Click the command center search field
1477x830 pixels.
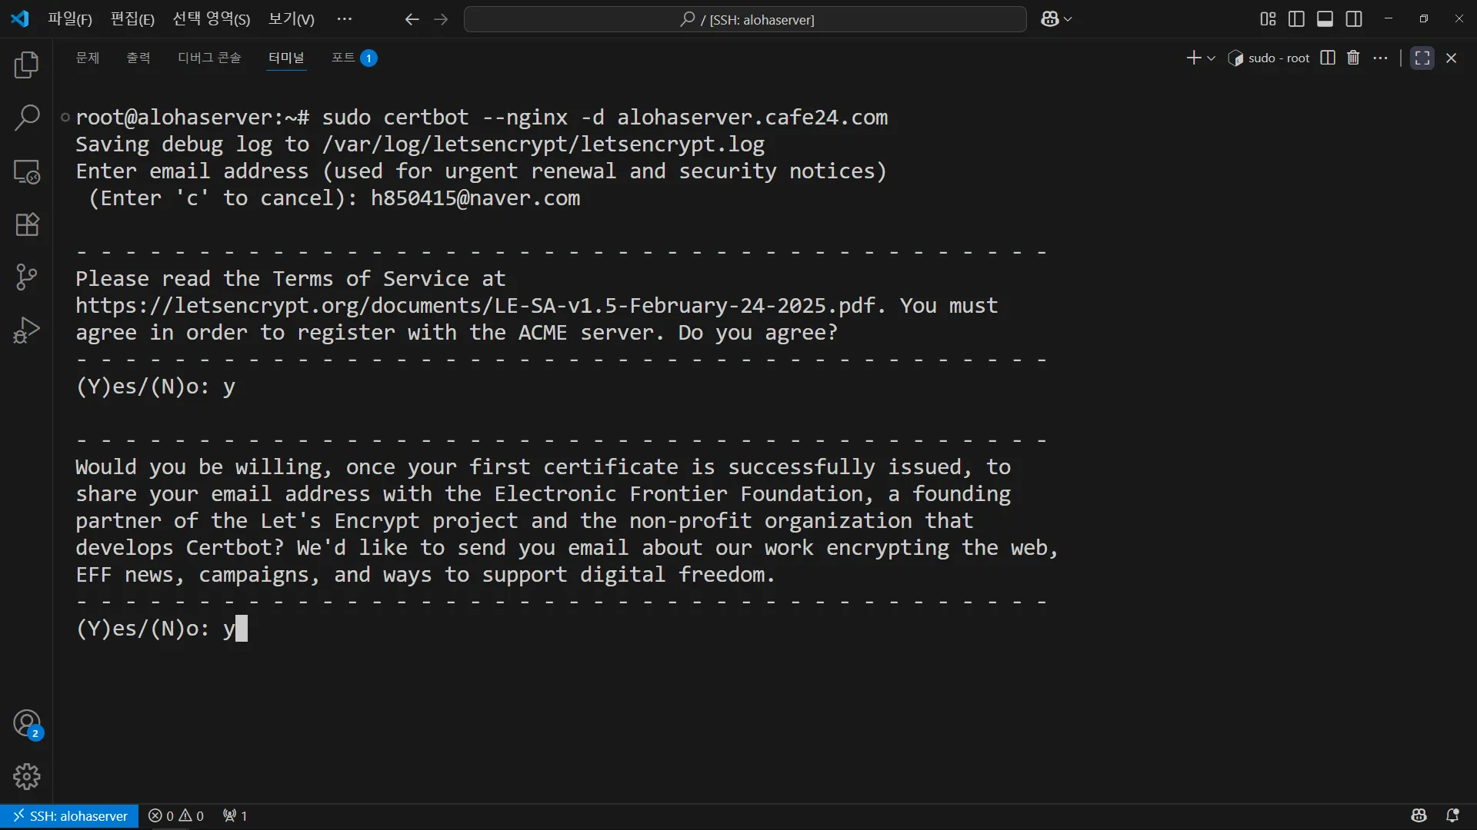coord(745,19)
